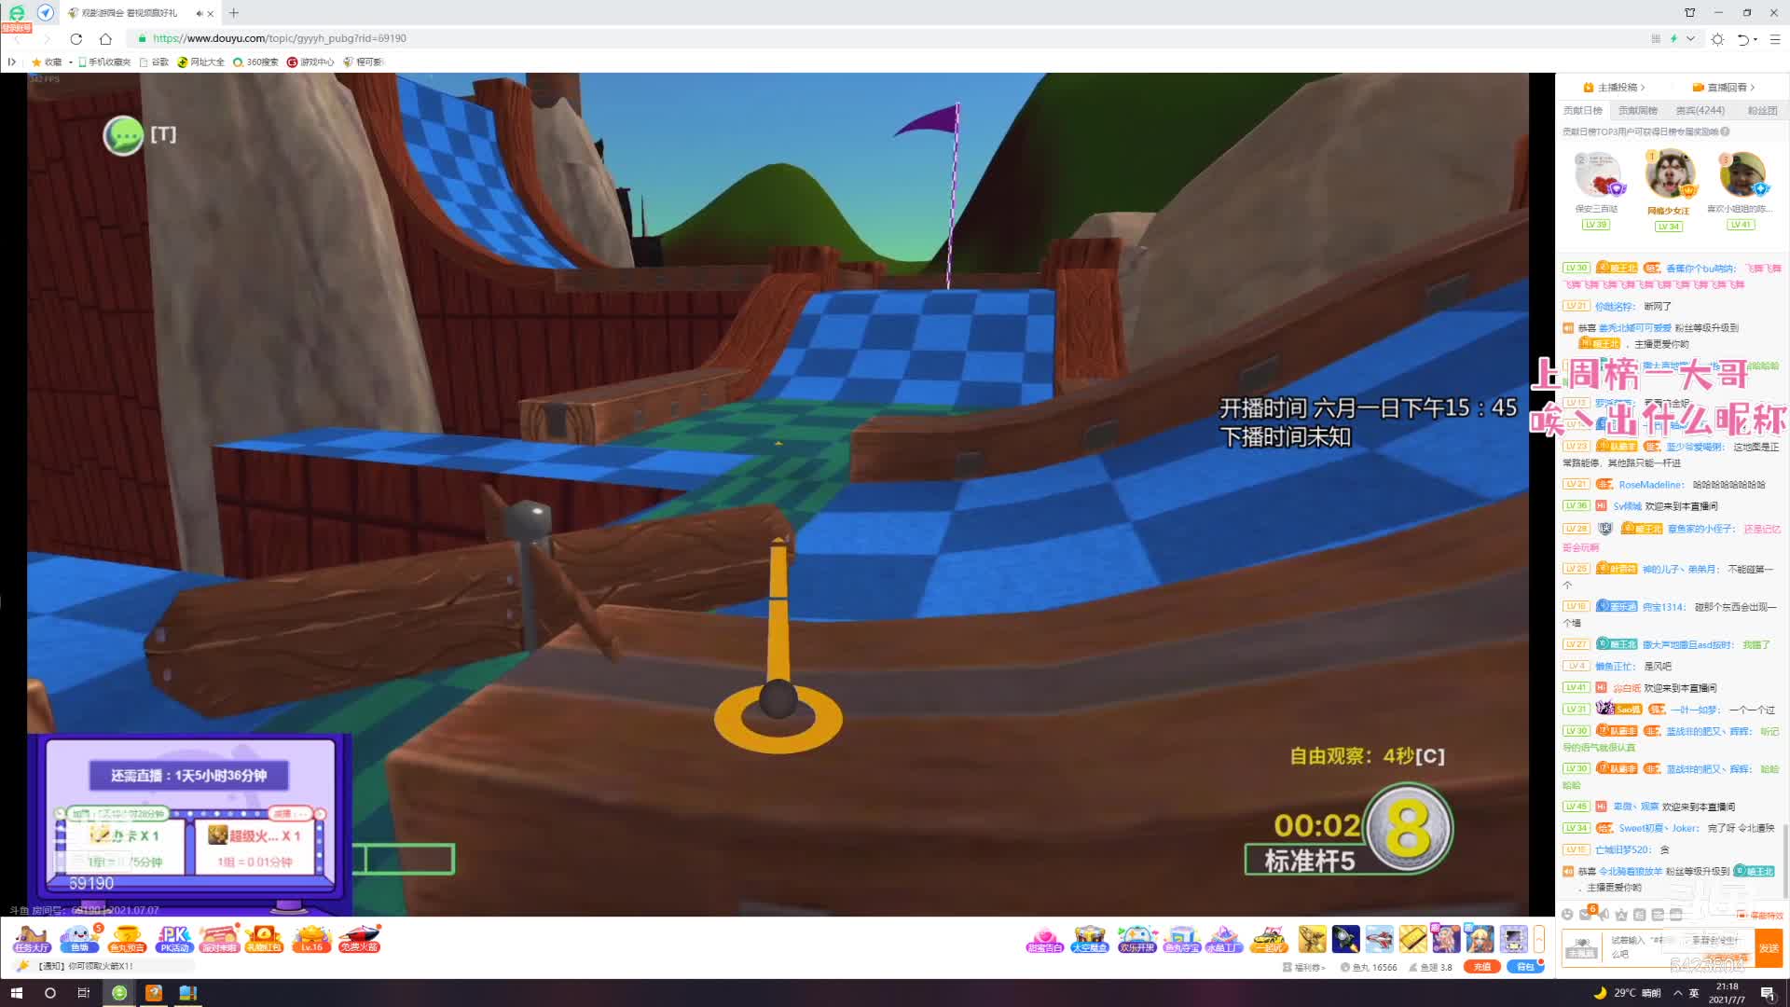Switch to the 贡献周榜 tab
Image resolution: width=1790 pixels, height=1007 pixels.
point(1638,110)
